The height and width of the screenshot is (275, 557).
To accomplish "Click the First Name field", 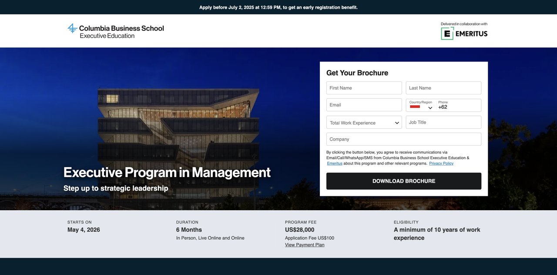I will (x=364, y=88).
